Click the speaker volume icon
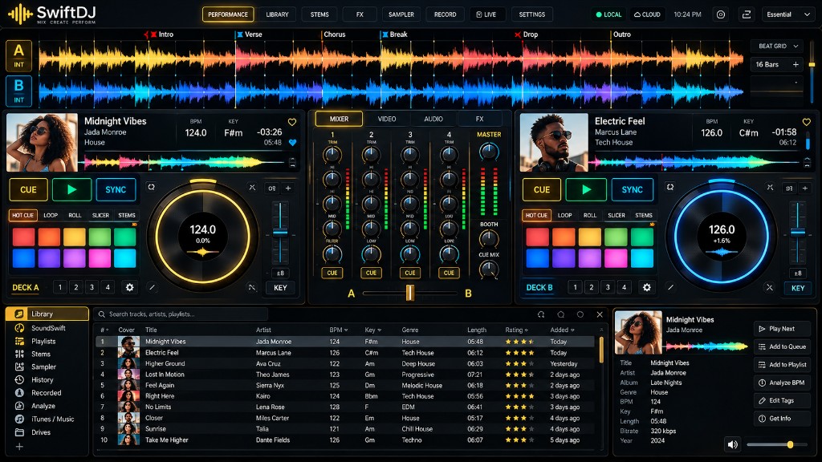822x462 pixels. [732, 444]
